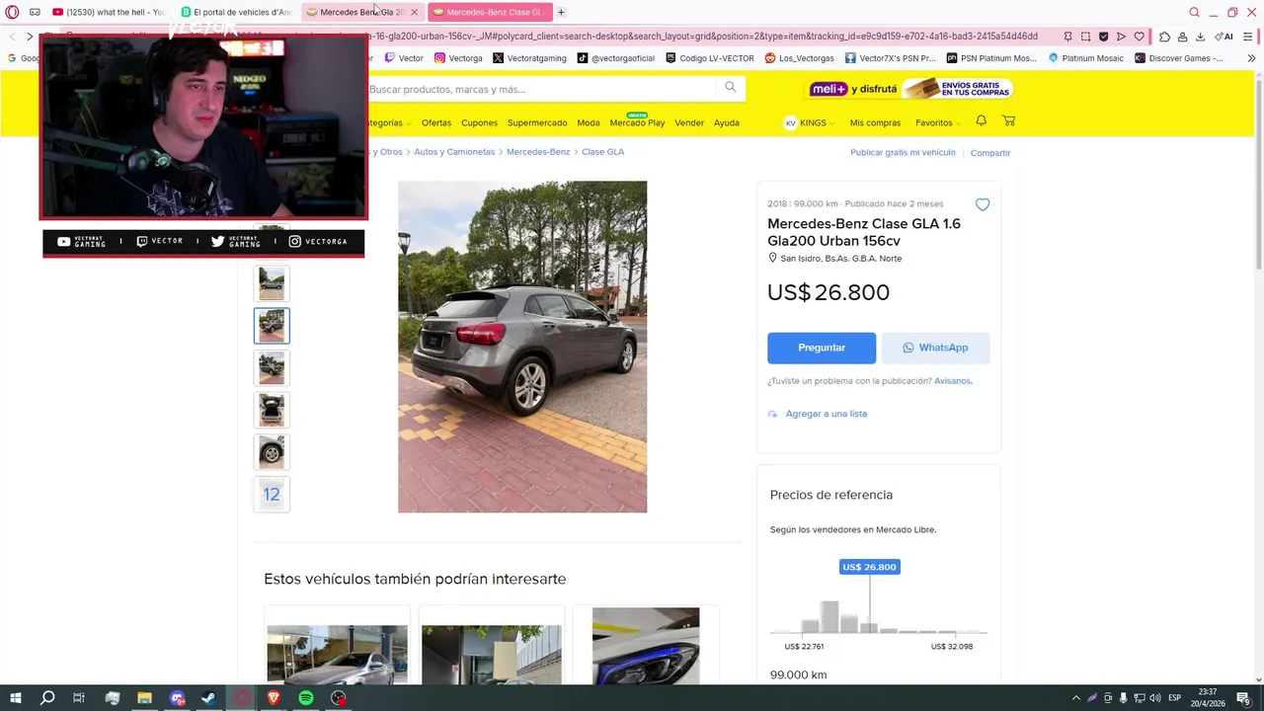The width and height of the screenshot is (1264, 711).
Task: Open the Ofertas menu item
Action: [436, 123]
